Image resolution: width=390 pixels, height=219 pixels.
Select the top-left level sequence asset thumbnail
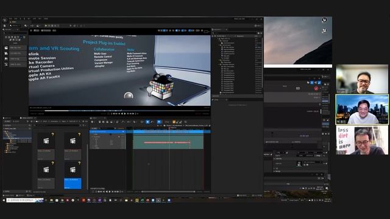(x=46, y=141)
